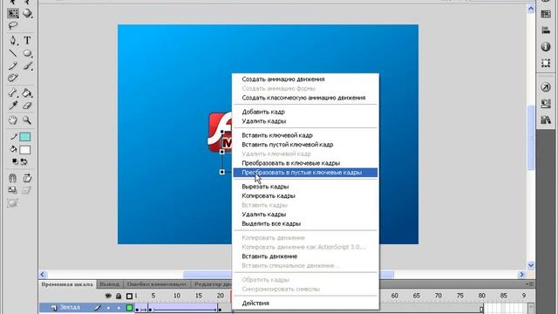The height and width of the screenshot is (314, 558).
Task: Toggle Snap to Objects magnet
Action: (12, 178)
